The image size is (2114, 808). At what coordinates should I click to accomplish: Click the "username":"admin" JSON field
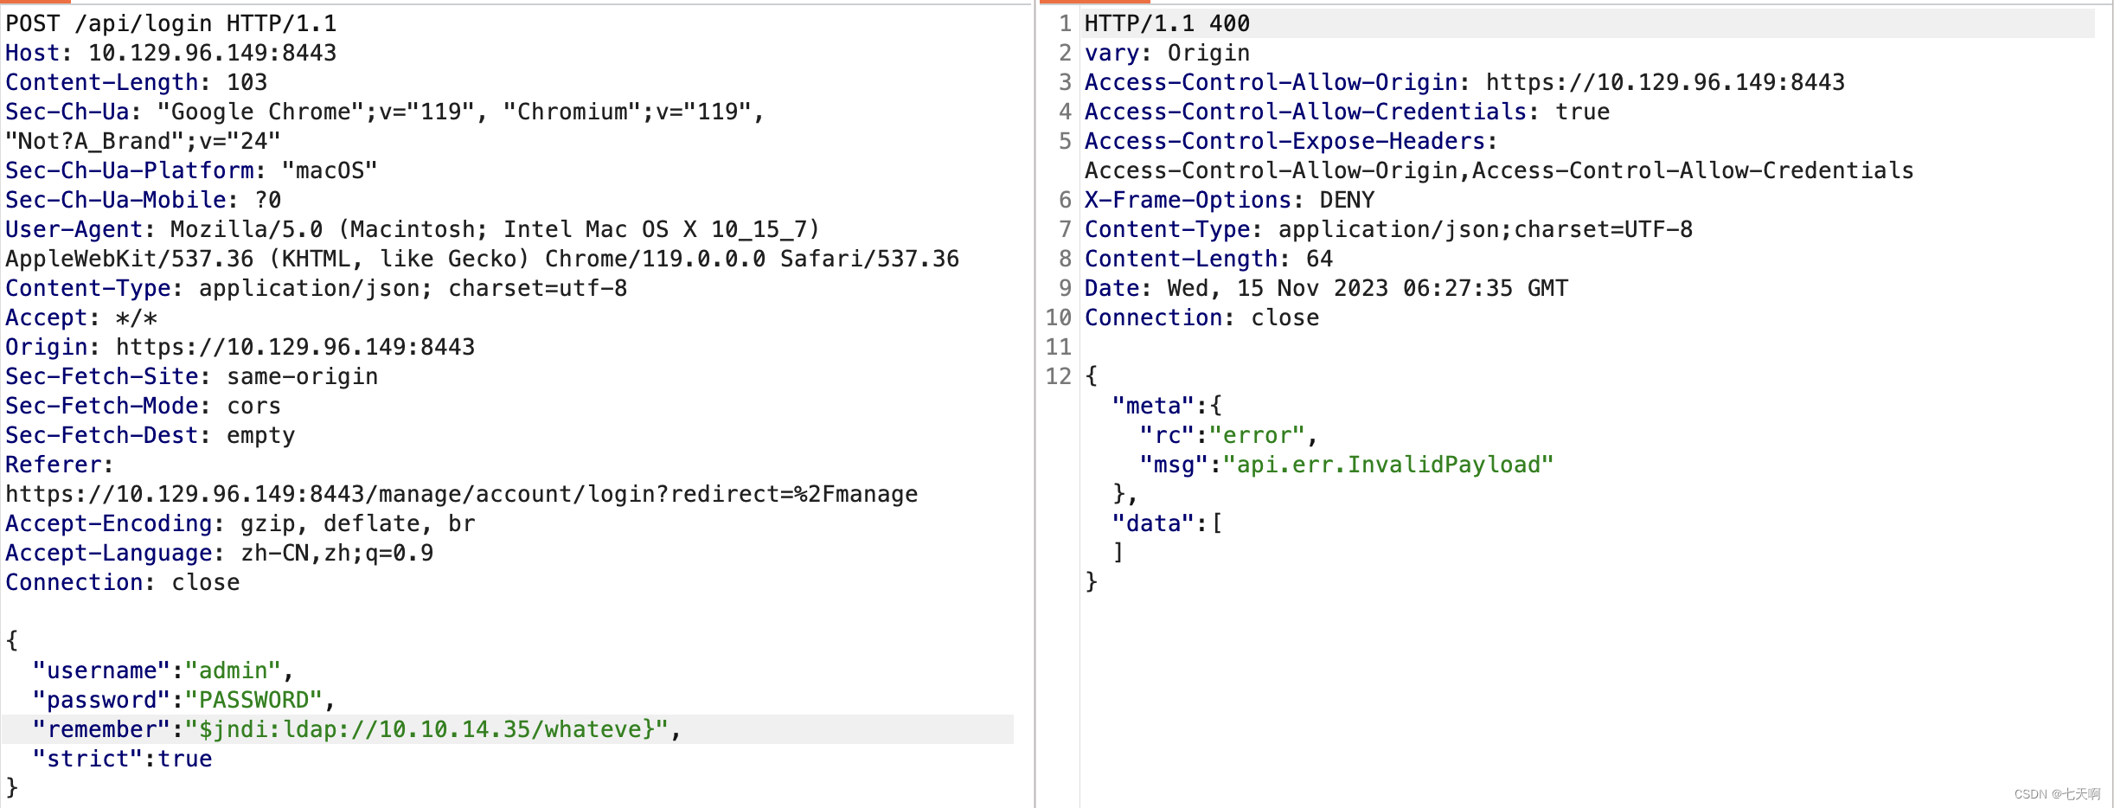[163, 670]
